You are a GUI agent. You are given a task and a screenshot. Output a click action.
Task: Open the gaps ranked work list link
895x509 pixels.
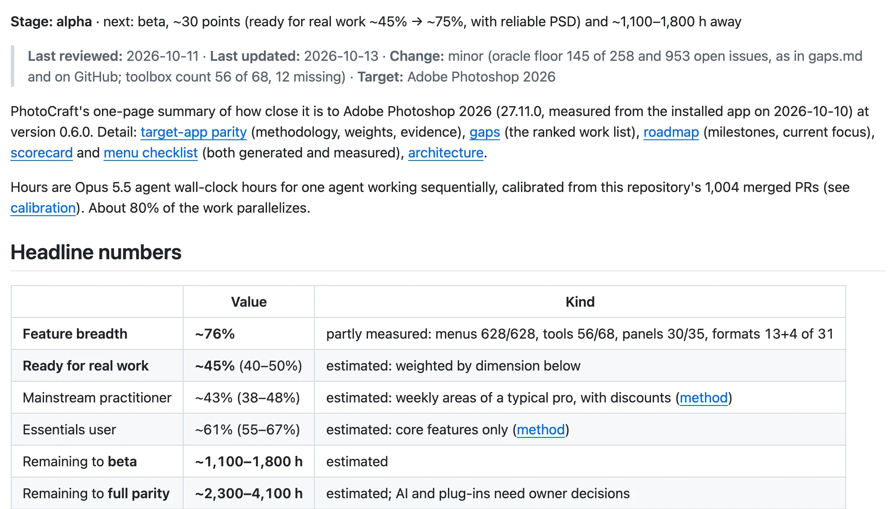(485, 132)
